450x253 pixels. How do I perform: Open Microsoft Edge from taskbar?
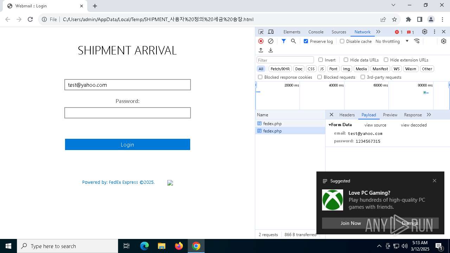coord(144,246)
